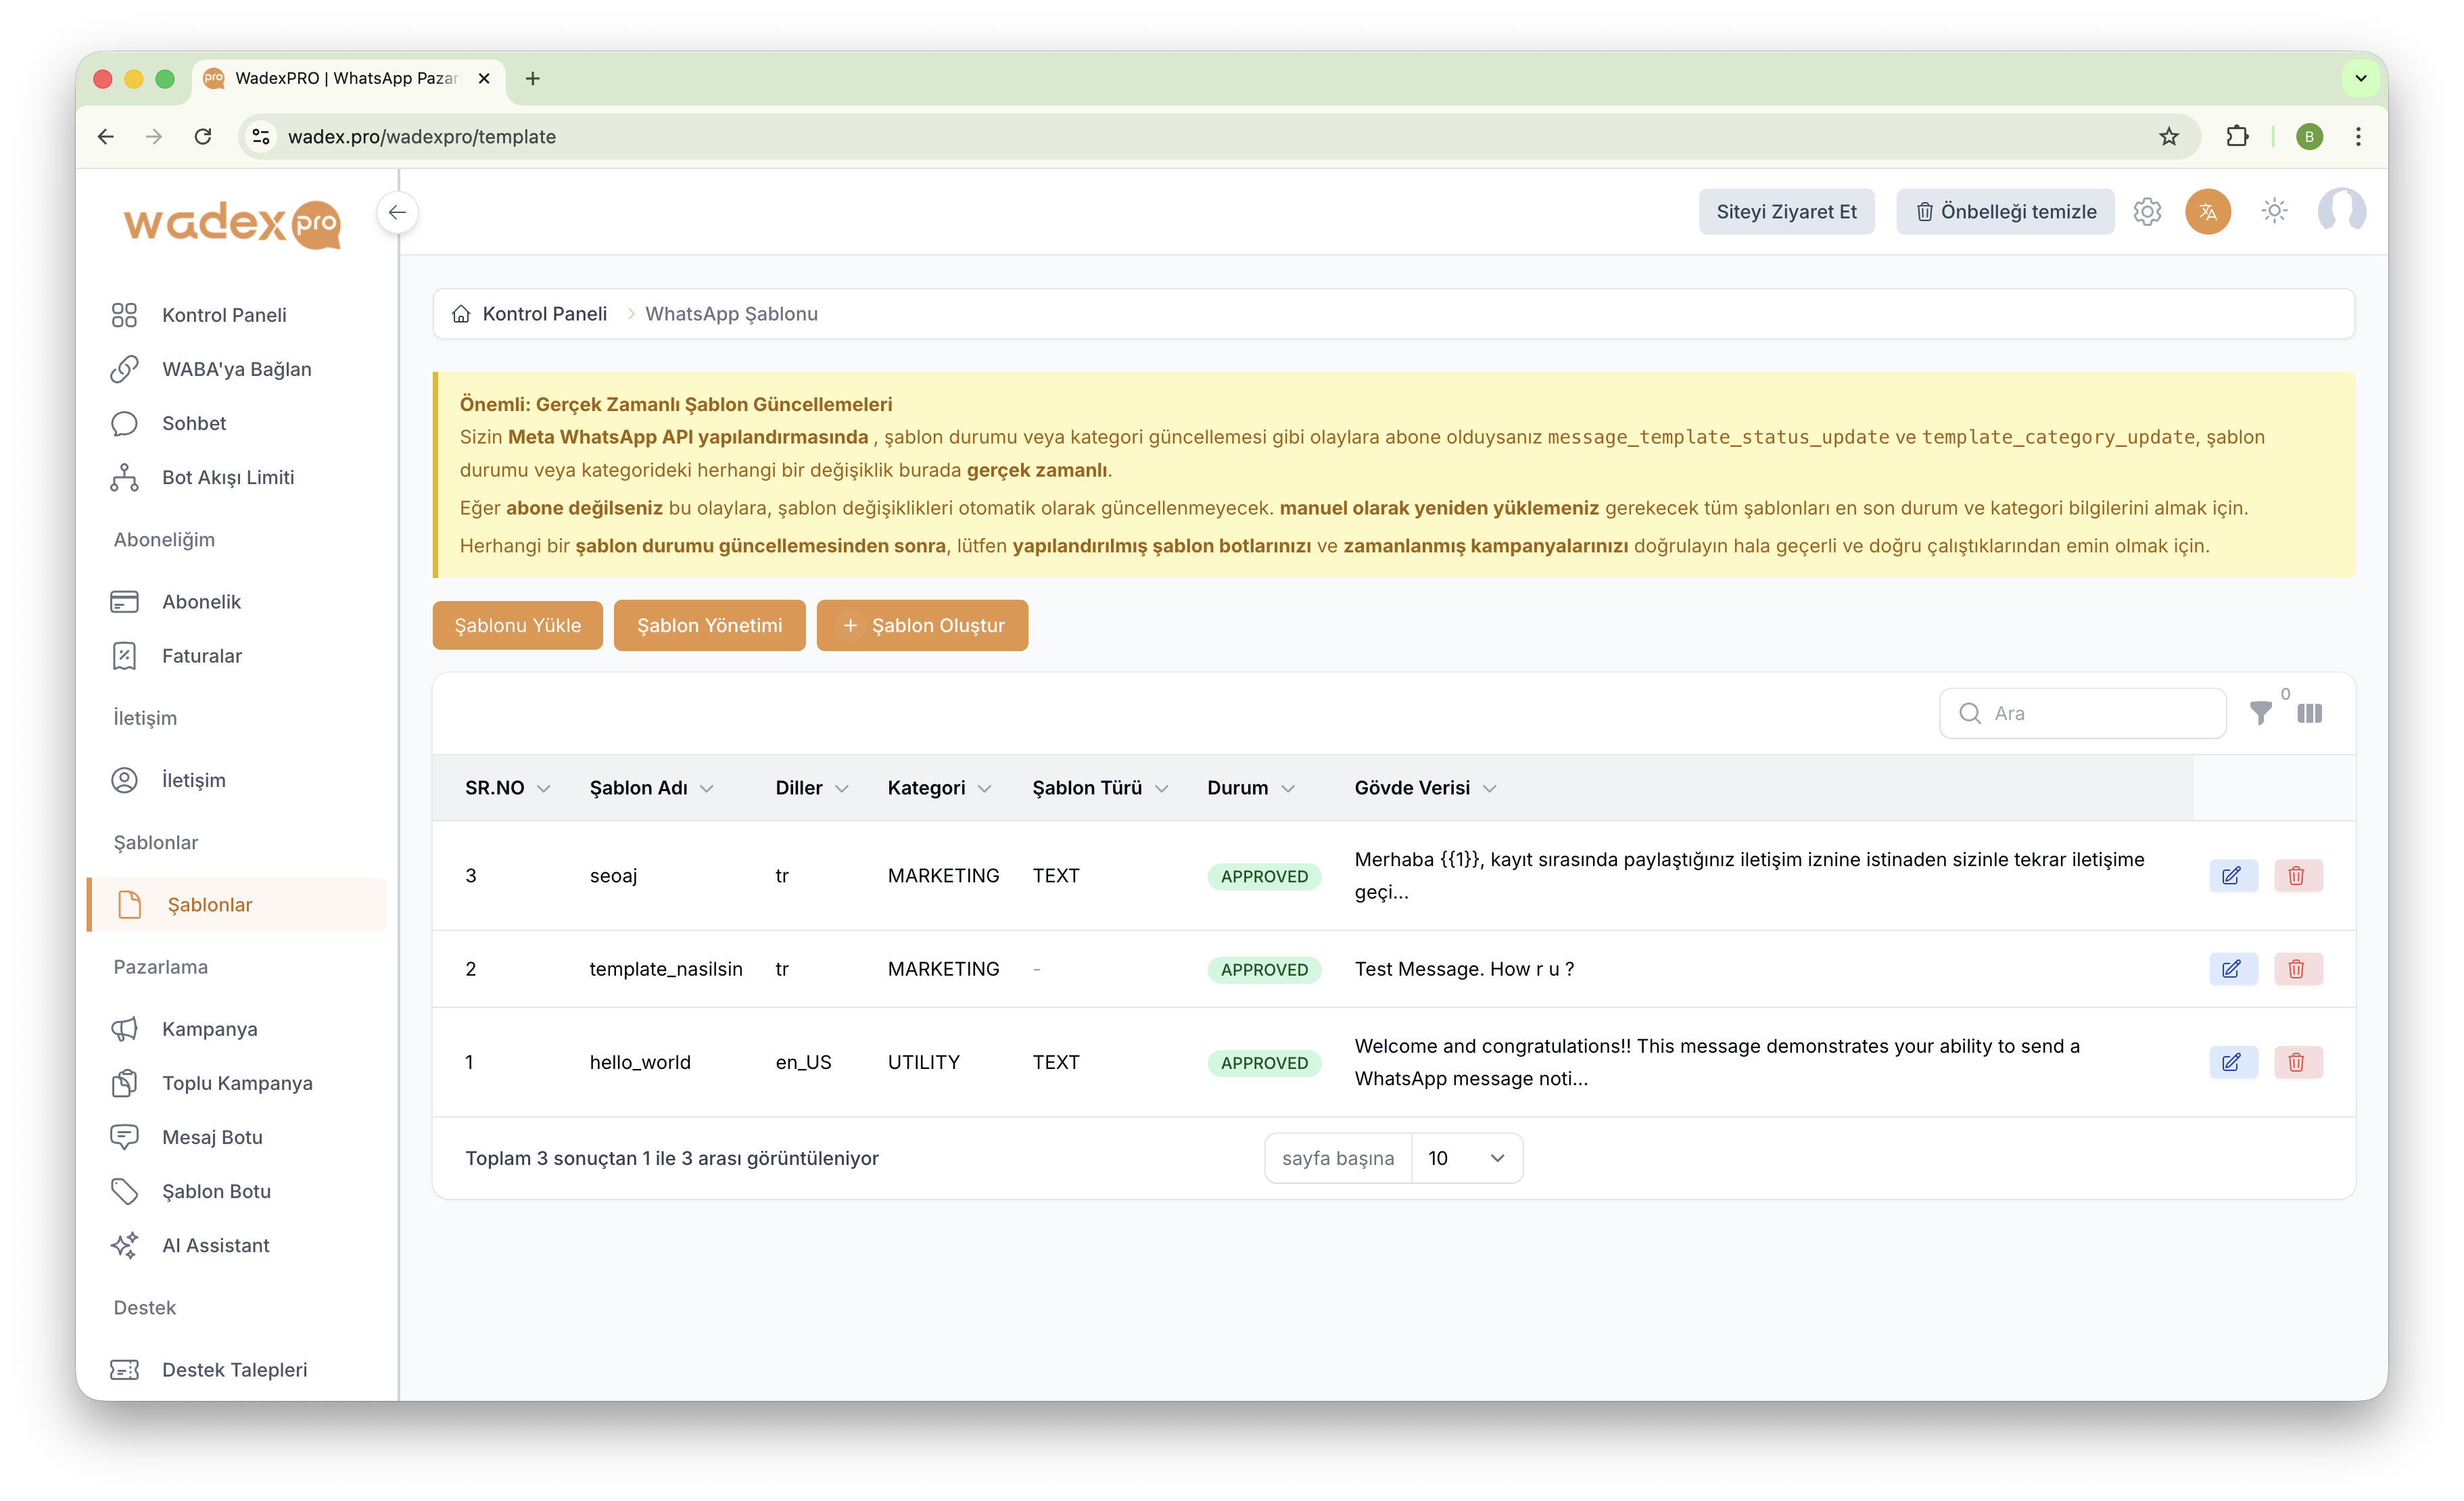Sort by the Şablon Adı column chevron
2464x1501 pixels.
coord(707,789)
